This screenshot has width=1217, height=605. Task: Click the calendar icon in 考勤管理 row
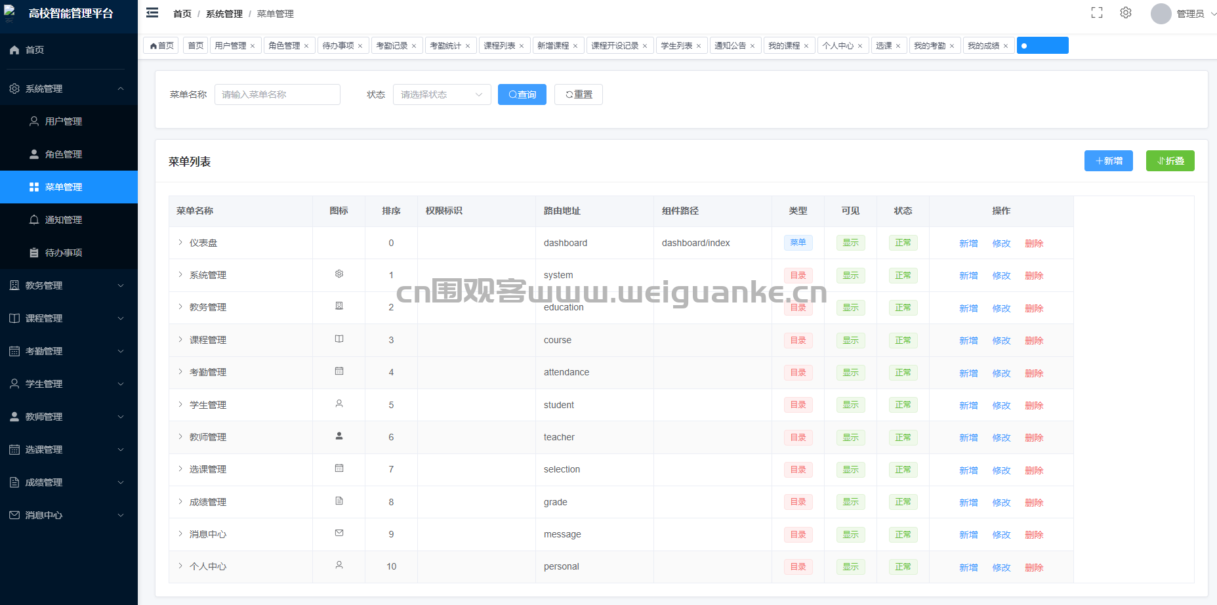click(x=339, y=371)
